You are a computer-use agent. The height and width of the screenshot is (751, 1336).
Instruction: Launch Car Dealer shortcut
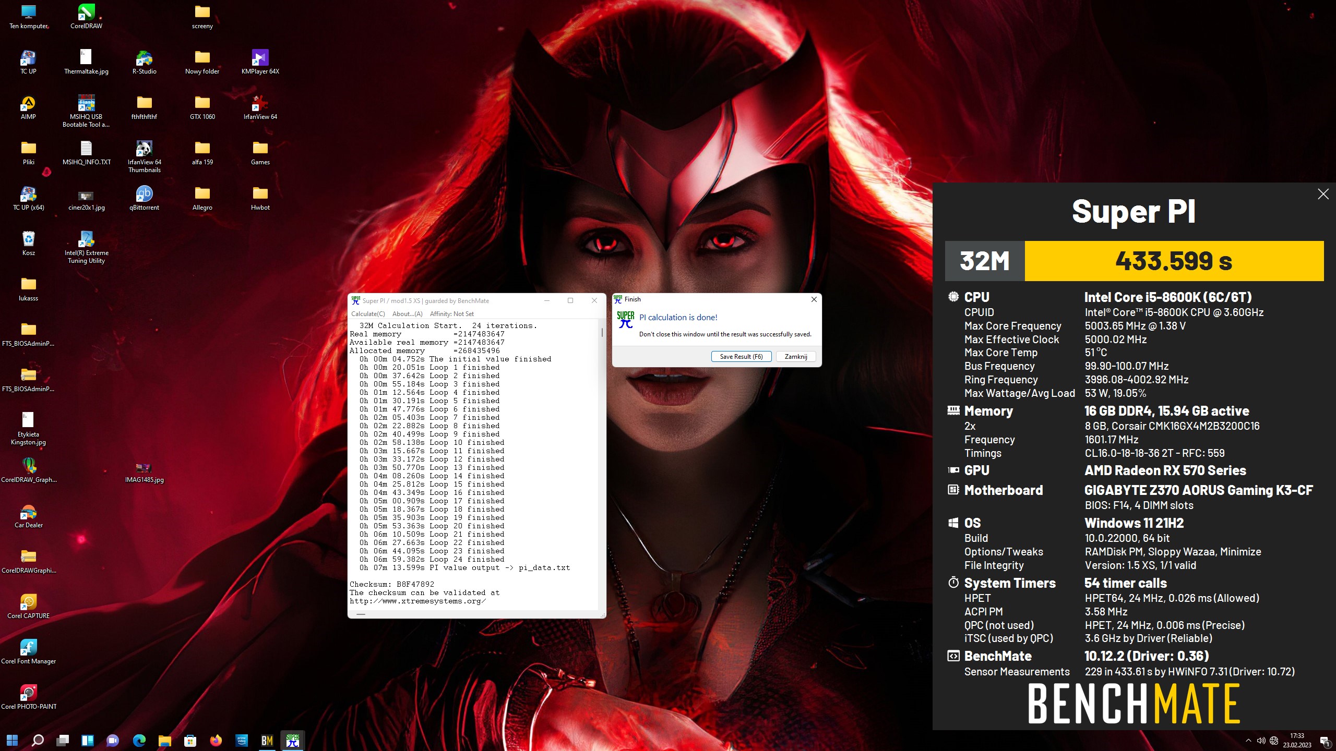28,515
